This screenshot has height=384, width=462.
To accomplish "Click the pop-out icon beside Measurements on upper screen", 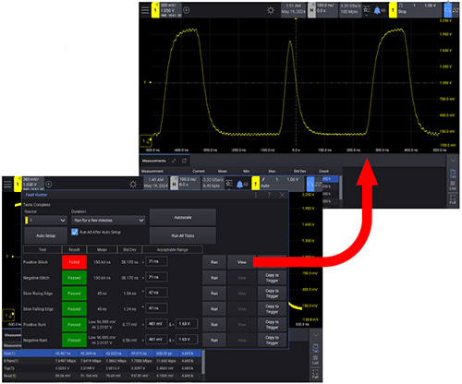I will [x=184, y=161].
